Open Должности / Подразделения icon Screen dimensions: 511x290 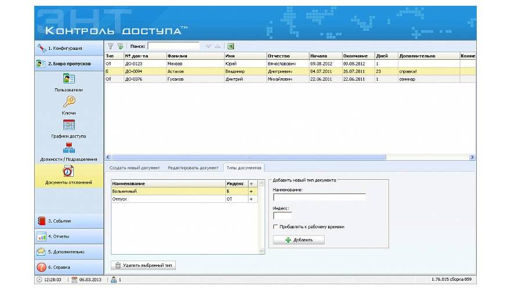[69, 148]
